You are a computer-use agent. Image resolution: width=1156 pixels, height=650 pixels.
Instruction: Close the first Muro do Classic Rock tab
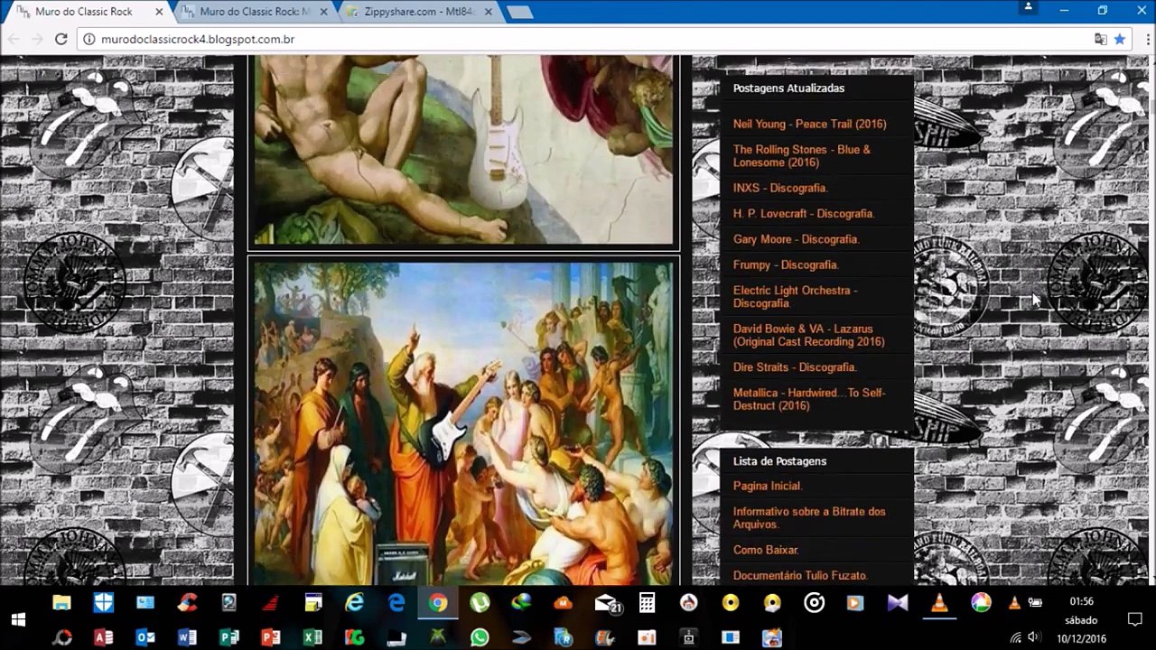(160, 12)
